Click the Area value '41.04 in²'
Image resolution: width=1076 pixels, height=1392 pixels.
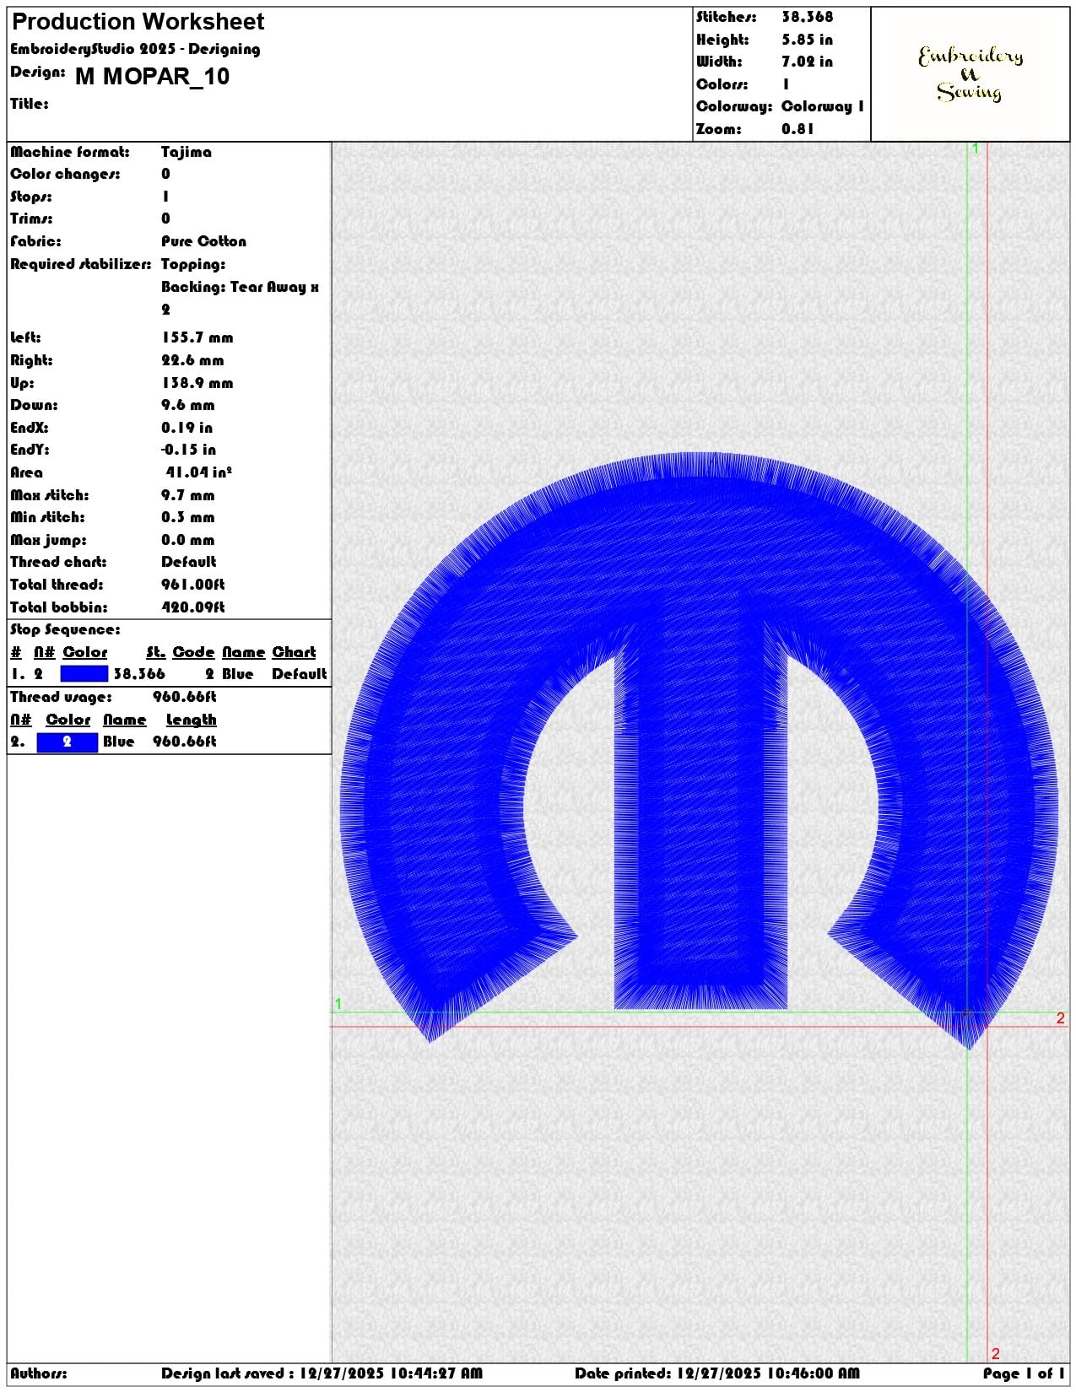point(198,472)
